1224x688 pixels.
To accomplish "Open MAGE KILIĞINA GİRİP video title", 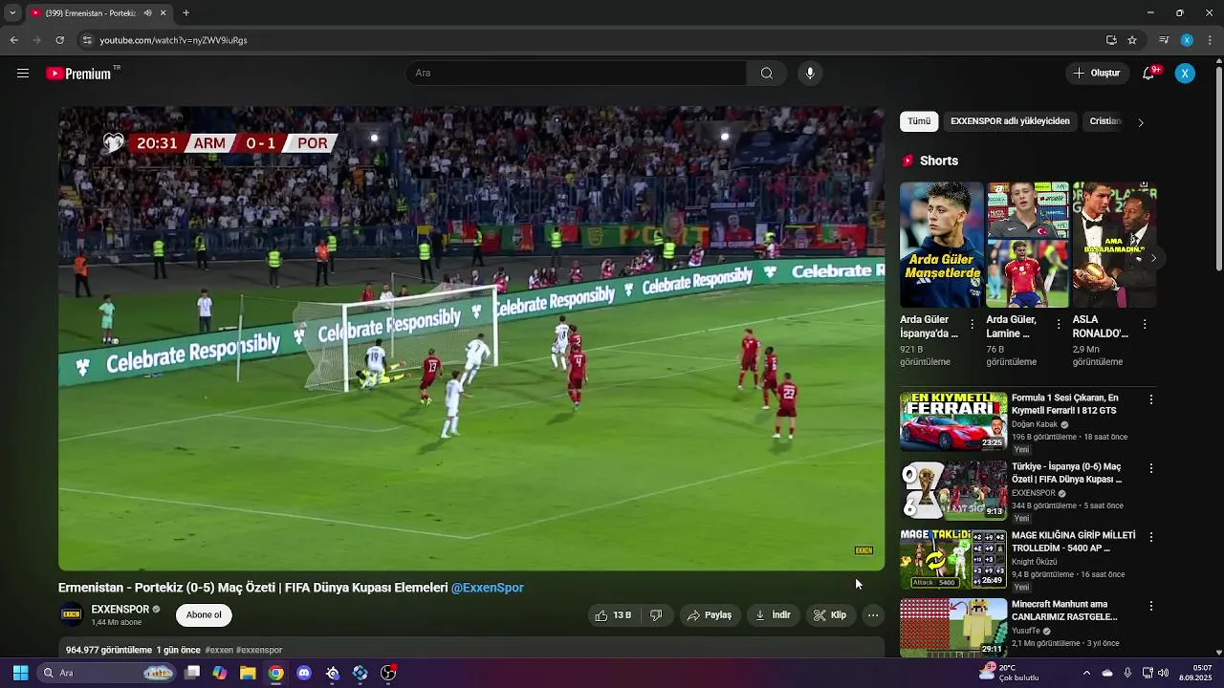I will 1074,542.
